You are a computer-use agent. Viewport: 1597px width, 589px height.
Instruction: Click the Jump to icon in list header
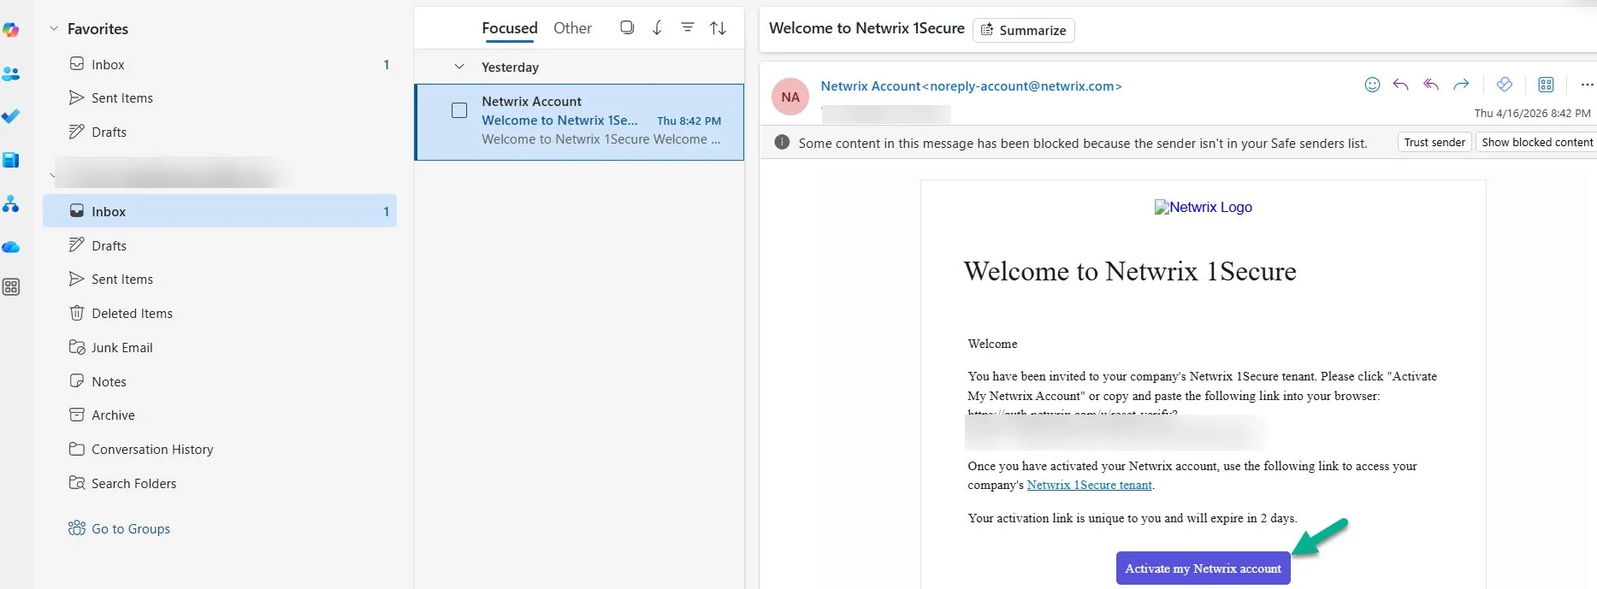[657, 27]
